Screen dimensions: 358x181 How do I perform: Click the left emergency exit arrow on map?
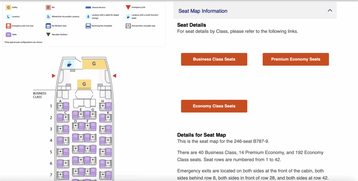pos(53,76)
